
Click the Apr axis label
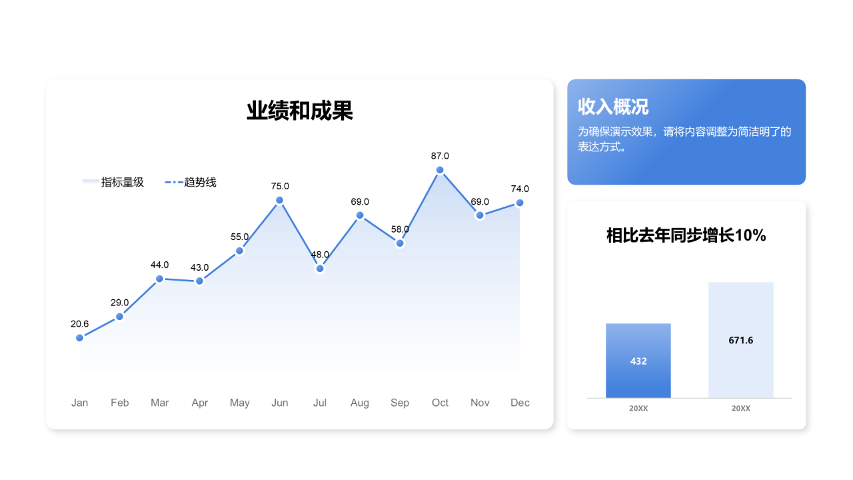point(200,403)
